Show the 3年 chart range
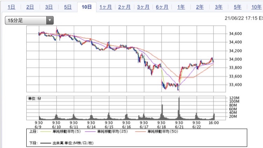The width and height of the screenshot is (263, 148). (219, 7)
